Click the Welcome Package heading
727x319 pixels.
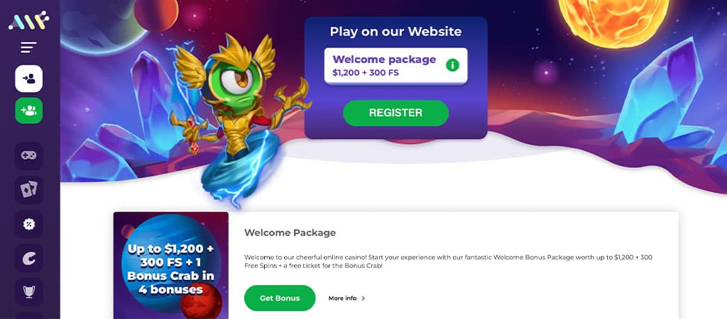click(x=290, y=233)
